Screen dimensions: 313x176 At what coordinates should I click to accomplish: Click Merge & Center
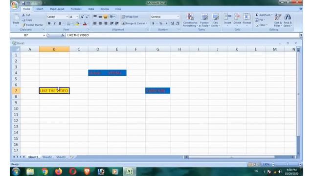click(134, 23)
